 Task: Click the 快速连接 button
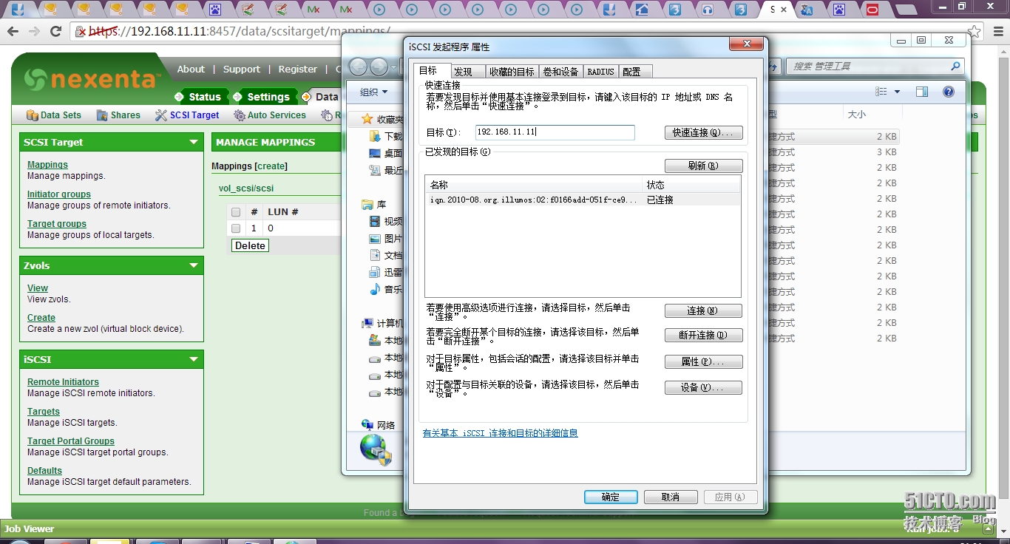[703, 133]
